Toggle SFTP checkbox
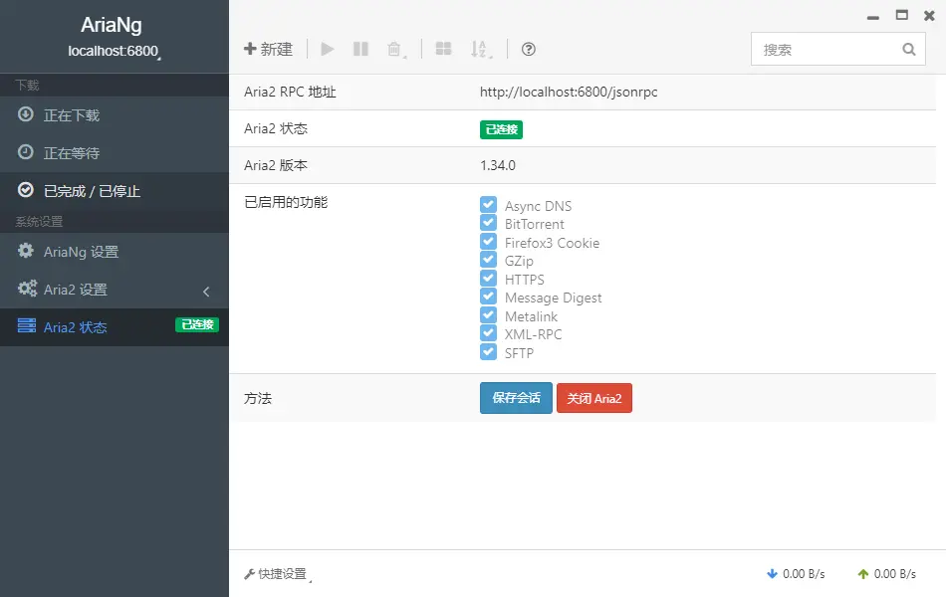This screenshot has width=946, height=597. click(489, 351)
